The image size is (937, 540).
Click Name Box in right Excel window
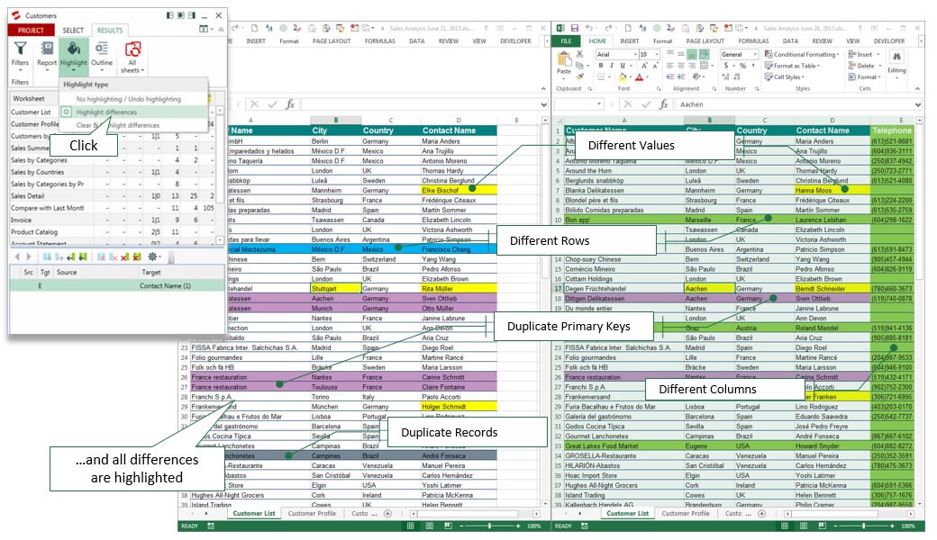[x=578, y=104]
